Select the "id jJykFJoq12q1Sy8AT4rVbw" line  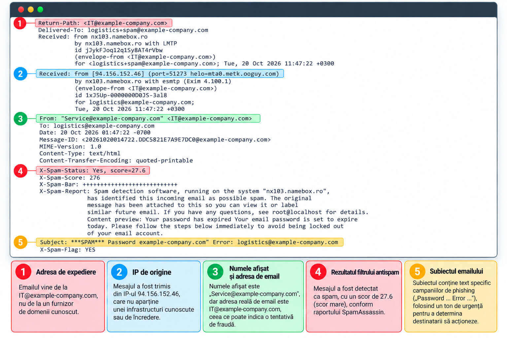(x=118, y=50)
